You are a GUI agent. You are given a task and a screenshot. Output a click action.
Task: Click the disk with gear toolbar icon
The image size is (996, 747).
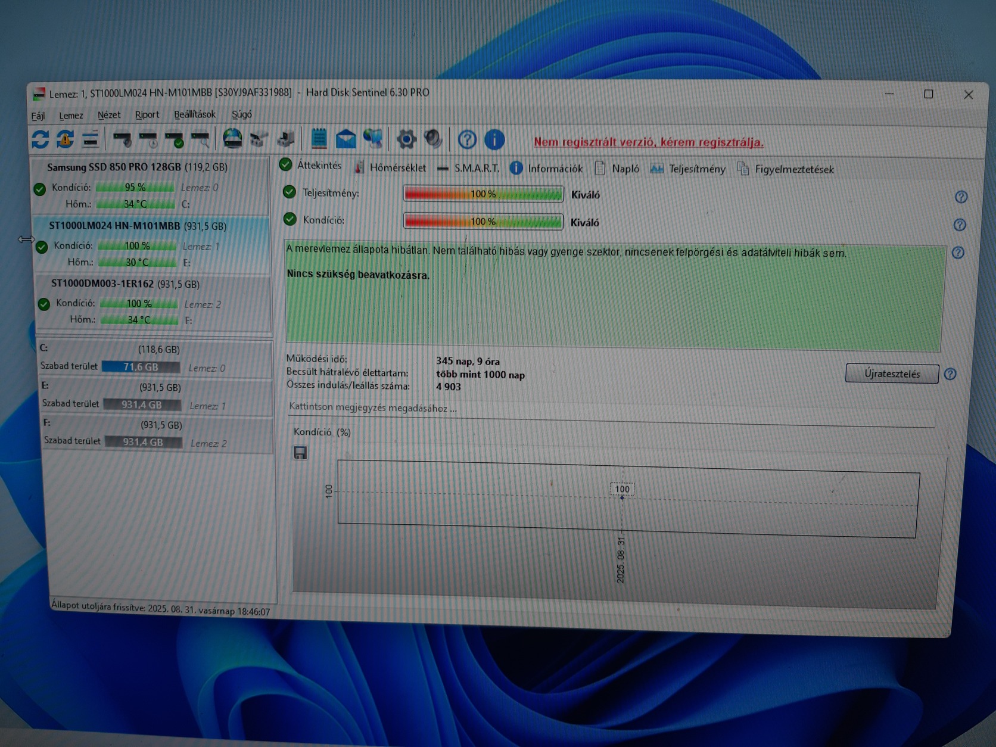(123, 140)
